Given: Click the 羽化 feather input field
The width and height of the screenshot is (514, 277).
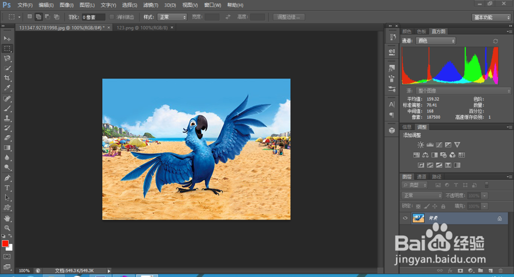Looking at the screenshot, I should pyautogui.click(x=94, y=17).
